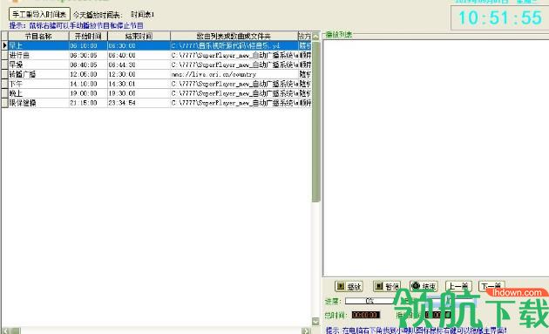Click end time cell 12:30:00
The height and width of the screenshot is (334, 549).
click(x=139, y=74)
